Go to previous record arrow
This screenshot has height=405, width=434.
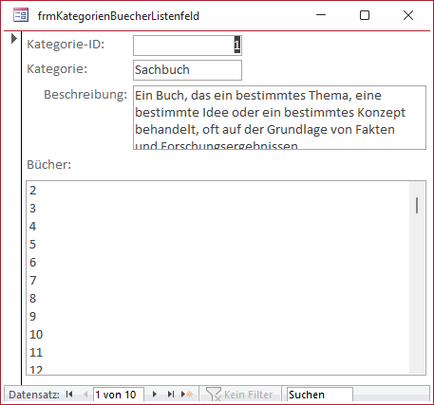point(85,395)
